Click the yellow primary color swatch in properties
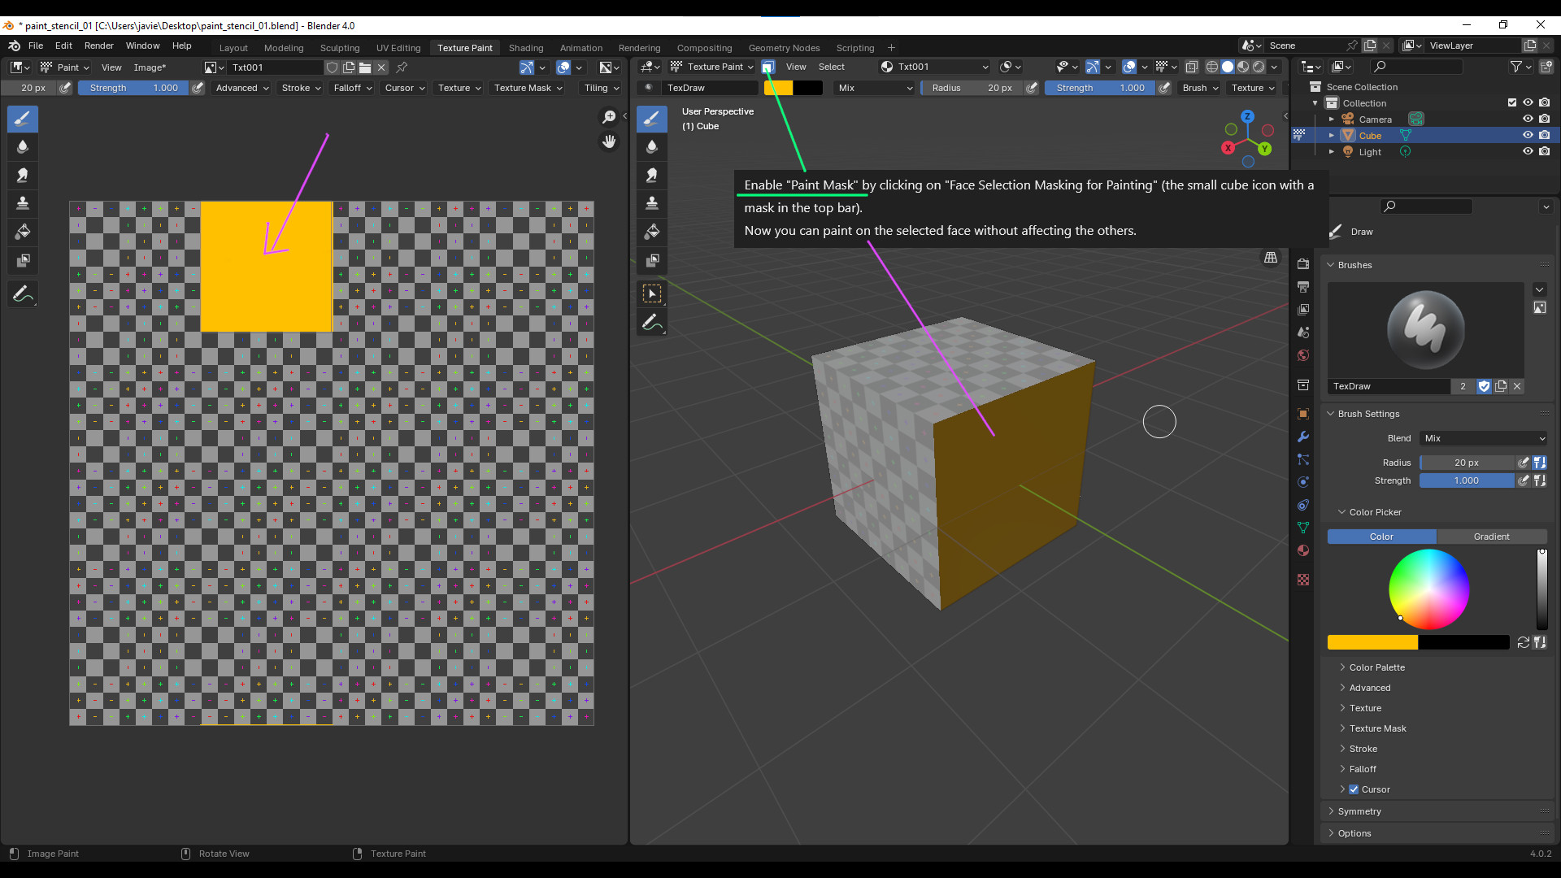 click(1372, 642)
